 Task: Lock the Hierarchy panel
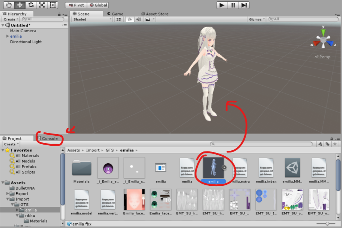[59, 14]
